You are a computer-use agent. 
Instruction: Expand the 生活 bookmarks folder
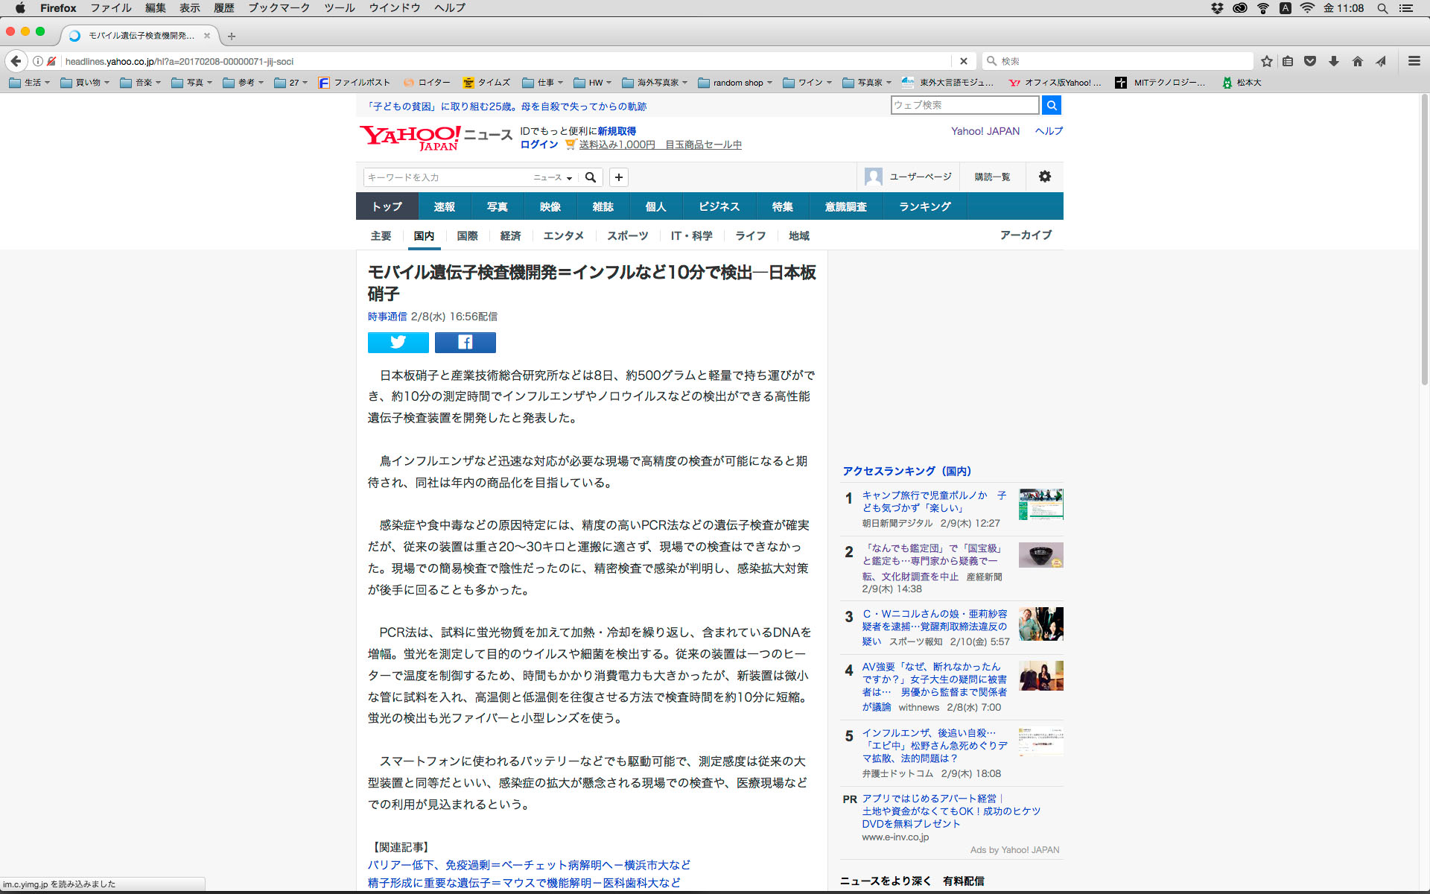click(30, 83)
